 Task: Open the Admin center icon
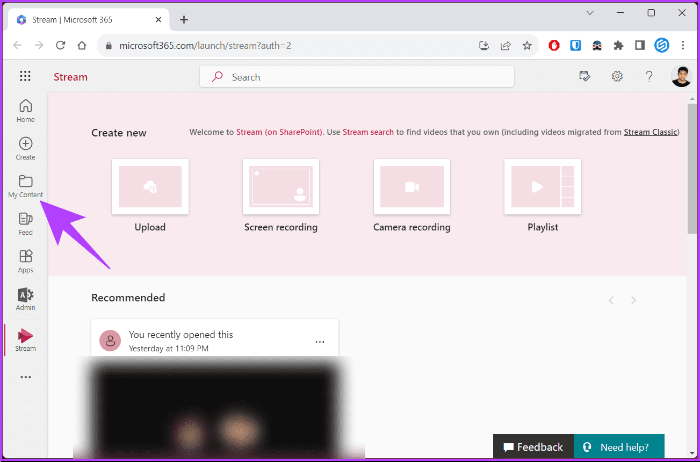coord(25,299)
